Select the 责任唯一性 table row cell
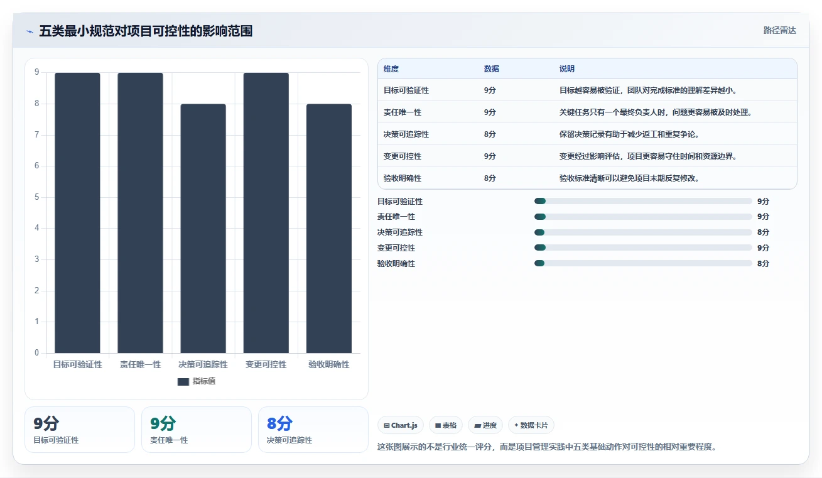 pos(403,112)
